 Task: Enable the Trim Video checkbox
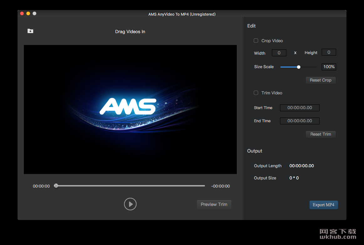pyautogui.click(x=256, y=93)
